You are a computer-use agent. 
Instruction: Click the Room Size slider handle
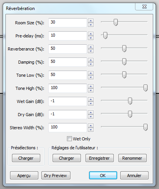tap(116, 22)
